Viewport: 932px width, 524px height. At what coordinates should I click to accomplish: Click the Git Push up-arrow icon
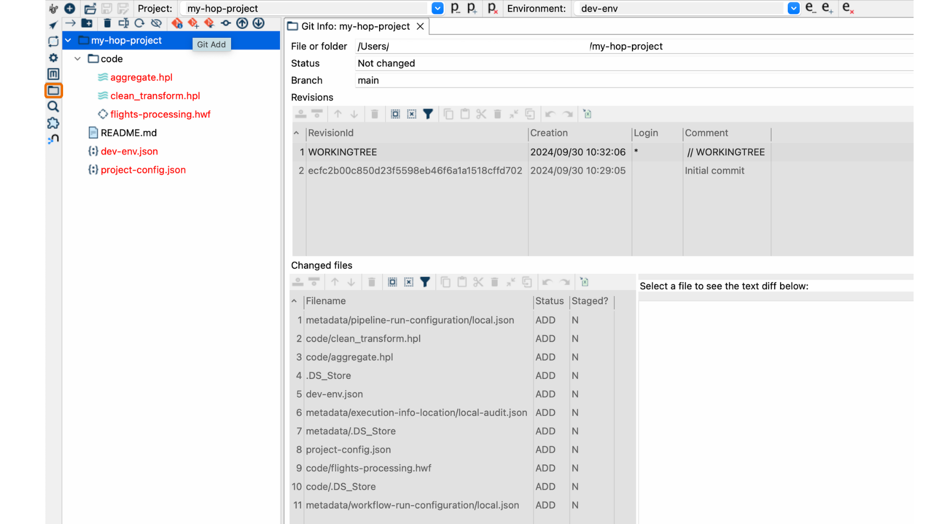point(242,23)
